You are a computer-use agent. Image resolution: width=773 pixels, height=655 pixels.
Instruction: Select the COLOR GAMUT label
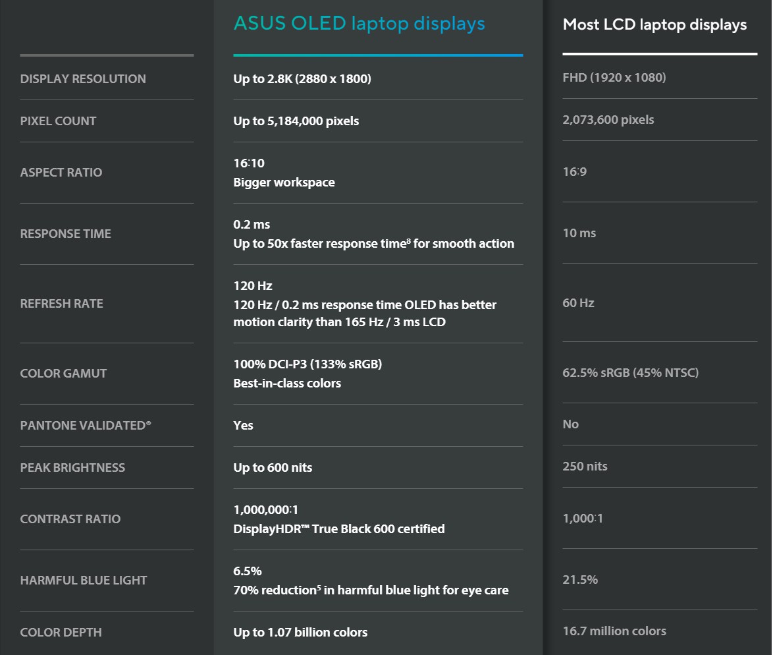click(63, 374)
